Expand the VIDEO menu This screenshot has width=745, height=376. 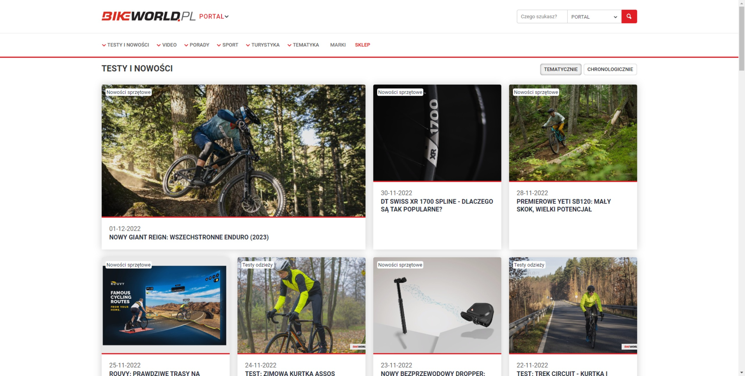point(167,45)
